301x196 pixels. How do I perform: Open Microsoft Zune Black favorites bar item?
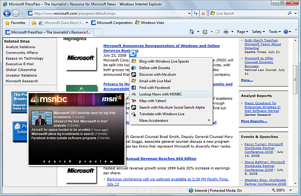click(61, 23)
